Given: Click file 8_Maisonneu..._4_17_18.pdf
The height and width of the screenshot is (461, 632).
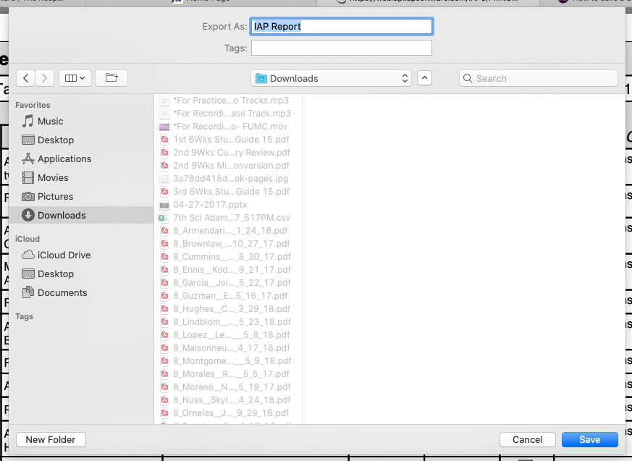Looking at the screenshot, I should tap(228, 348).
